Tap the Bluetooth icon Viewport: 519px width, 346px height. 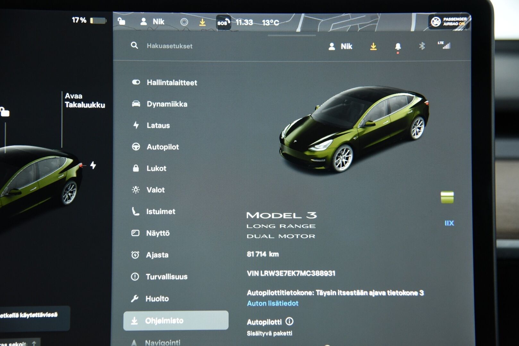click(x=422, y=46)
